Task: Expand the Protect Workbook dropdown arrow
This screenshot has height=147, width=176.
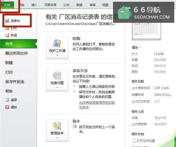Action: point(57,55)
